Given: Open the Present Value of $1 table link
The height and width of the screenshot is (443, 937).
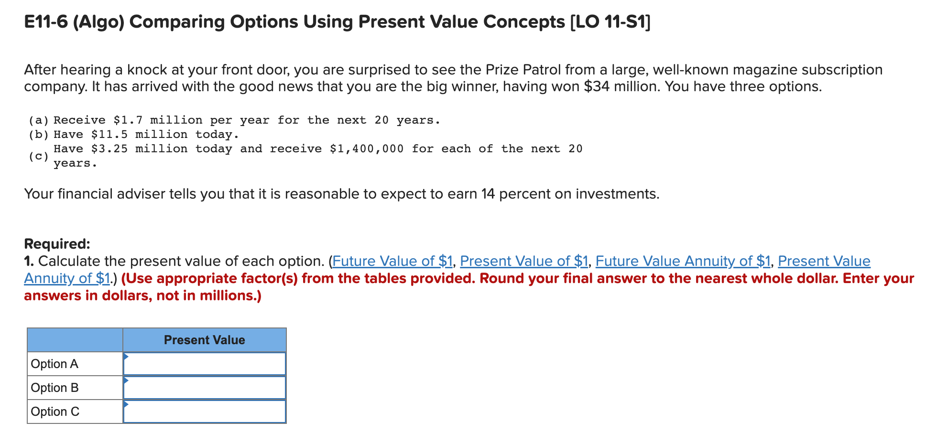Looking at the screenshot, I should [524, 261].
